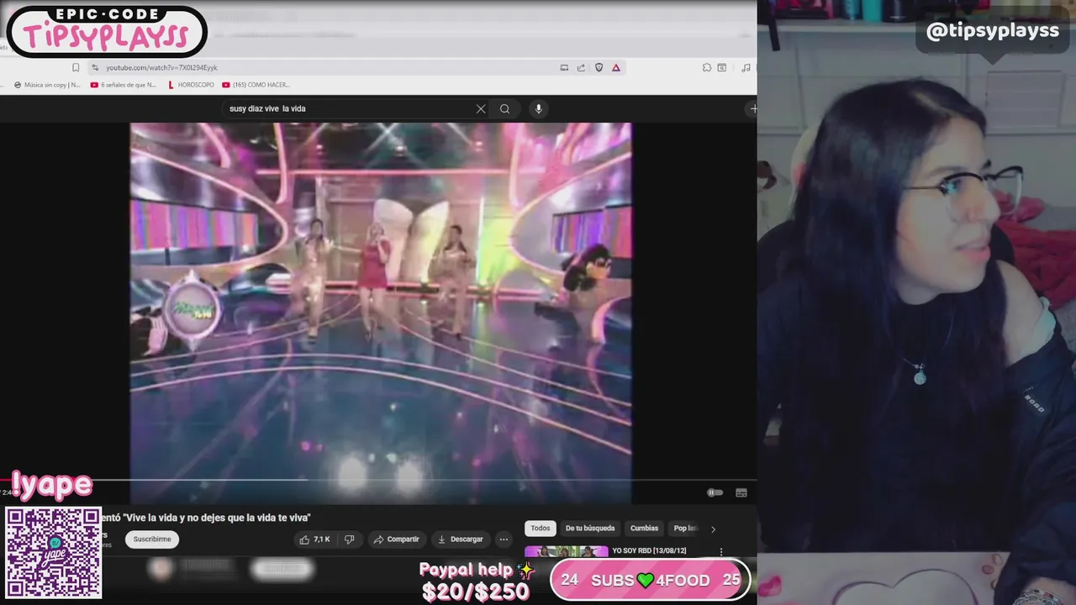Open the 'Música sin copy' bookmark
The width and height of the screenshot is (1076, 605).
(47, 85)
